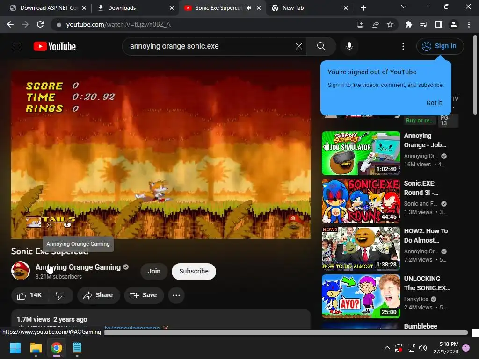This screenshot has height=359, width=479.
Task: Dismiss tooltip with Got it
Action: (x=434, y=103)
